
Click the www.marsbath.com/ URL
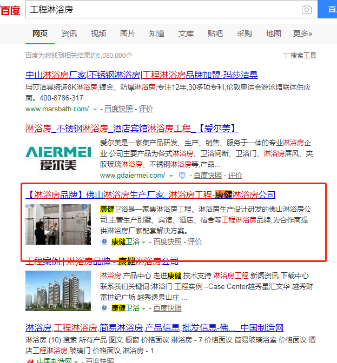(x=57, y=109)
